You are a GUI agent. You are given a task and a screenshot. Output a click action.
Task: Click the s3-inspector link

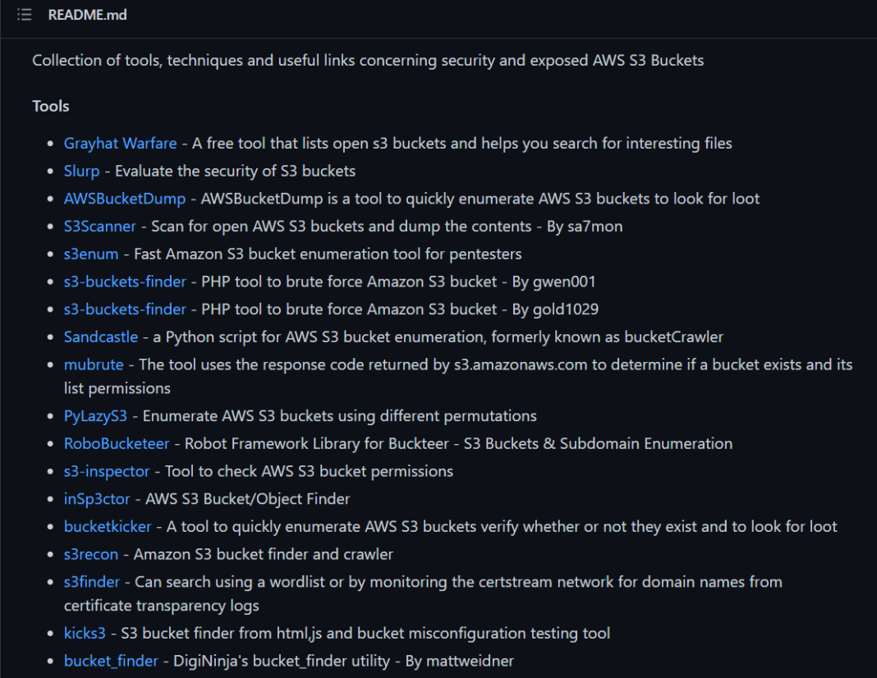click(x=107, y=471)
